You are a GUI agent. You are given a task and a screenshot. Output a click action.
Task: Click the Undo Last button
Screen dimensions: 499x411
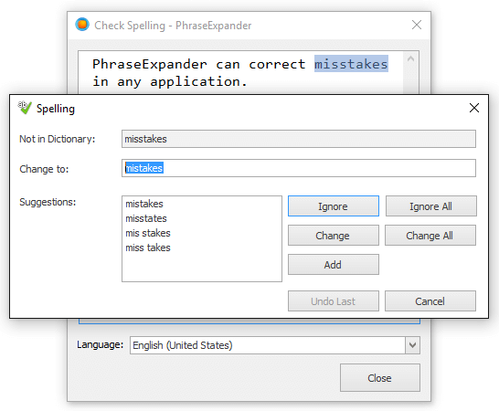(x=334, y=300)
